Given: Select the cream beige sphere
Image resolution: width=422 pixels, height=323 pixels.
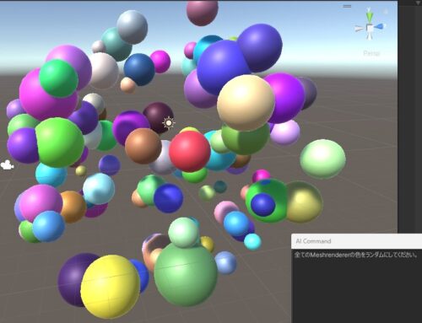Looking at the screenshot, I should (246, 102).
